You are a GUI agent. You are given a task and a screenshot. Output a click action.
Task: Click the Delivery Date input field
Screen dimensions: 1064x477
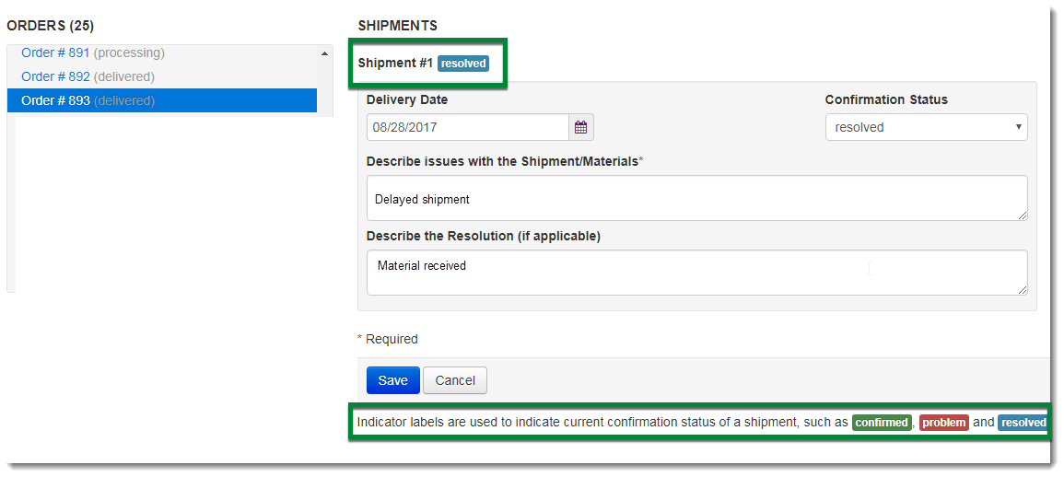pos(467,128)
